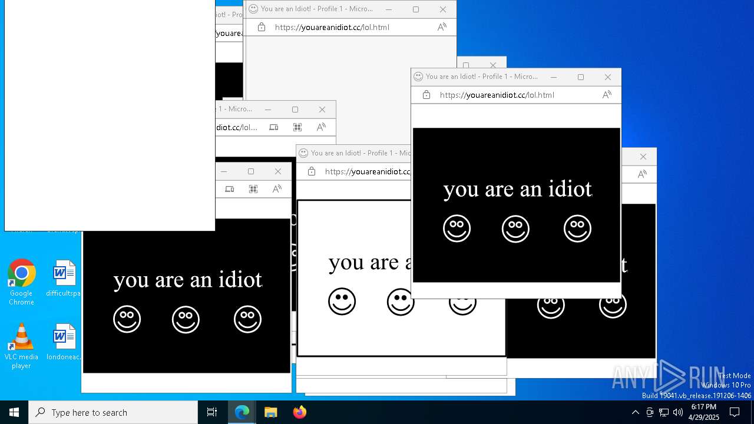
Task: Click the smiley favicon of the topmost blank-page window
Action: [x=253, y=9]
